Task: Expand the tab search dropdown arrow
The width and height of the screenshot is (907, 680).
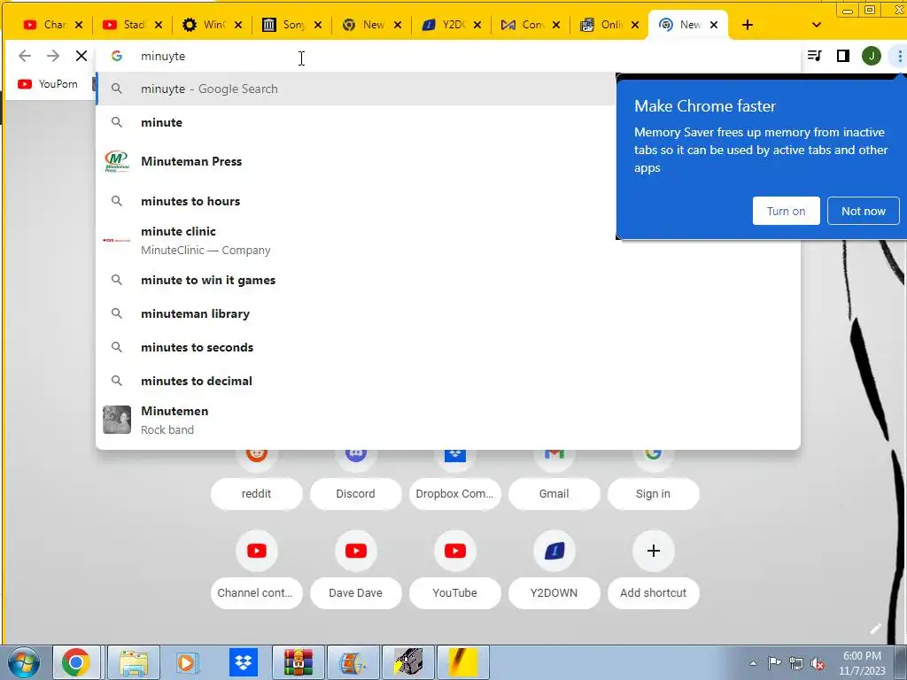Action: tap(816, 25)
